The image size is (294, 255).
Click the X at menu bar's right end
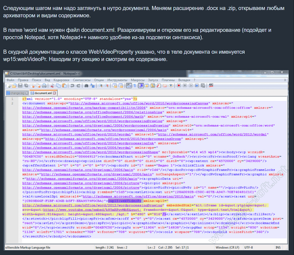(x=285, y=80)
